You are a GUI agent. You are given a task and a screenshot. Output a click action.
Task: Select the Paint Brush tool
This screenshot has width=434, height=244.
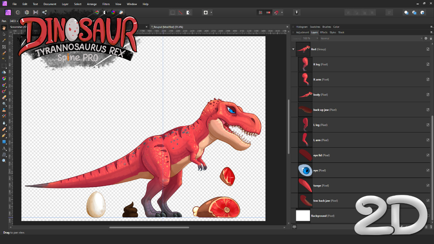point(4,85)
